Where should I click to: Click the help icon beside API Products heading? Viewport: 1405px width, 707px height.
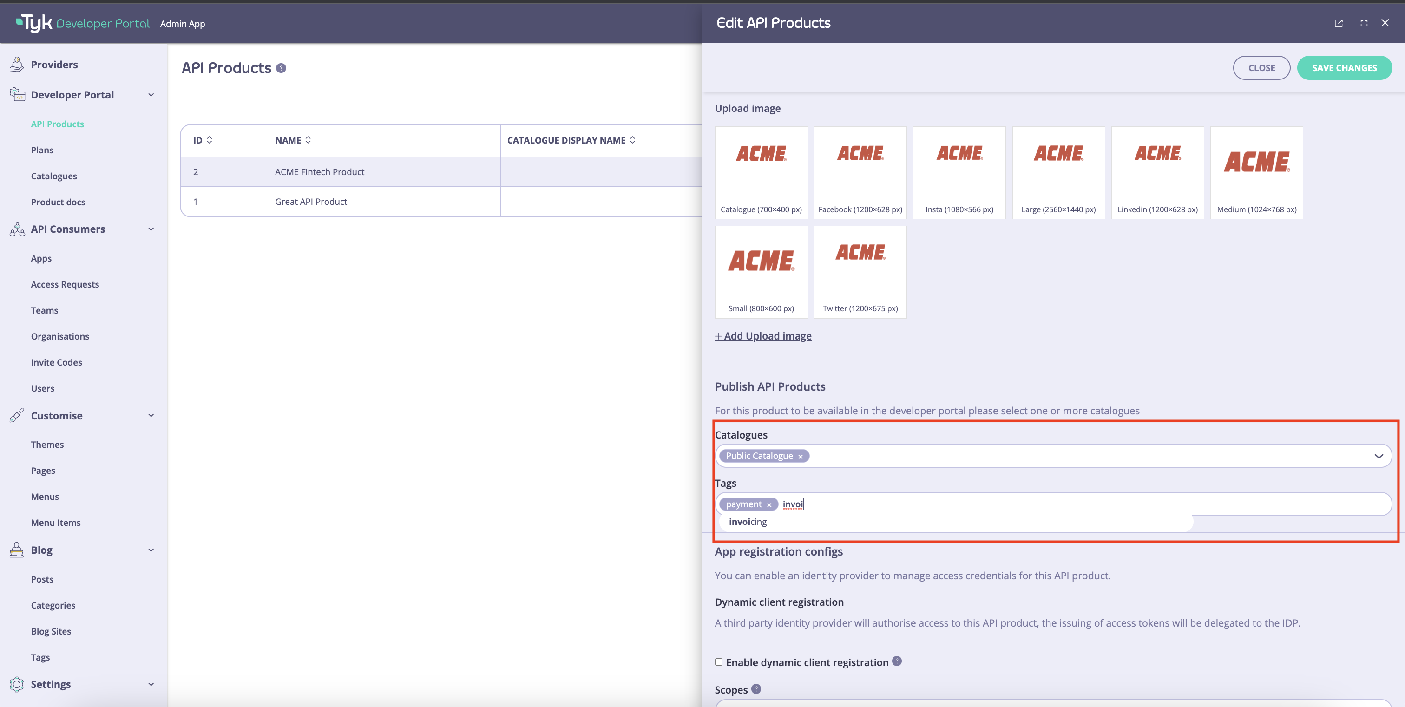tap(281, 68)
